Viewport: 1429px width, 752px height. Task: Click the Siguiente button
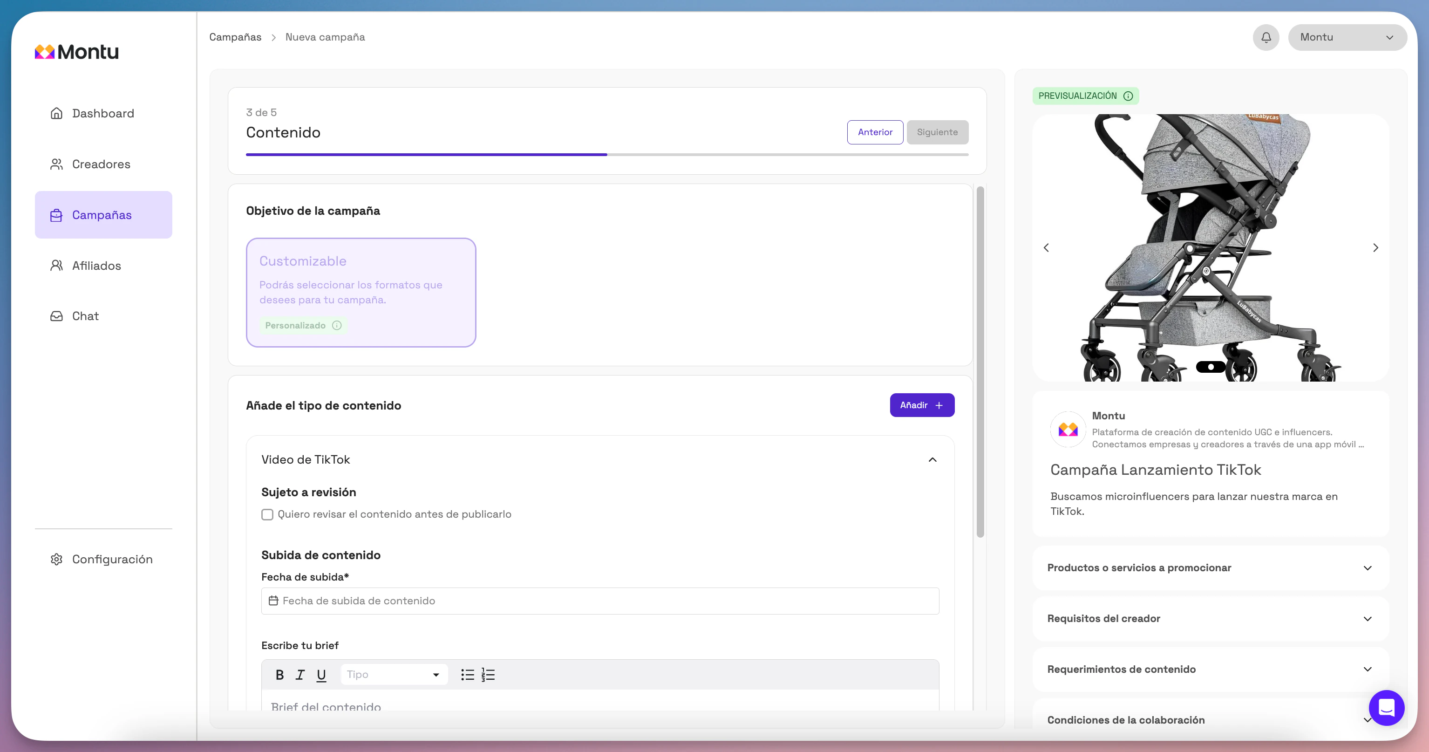938,132
